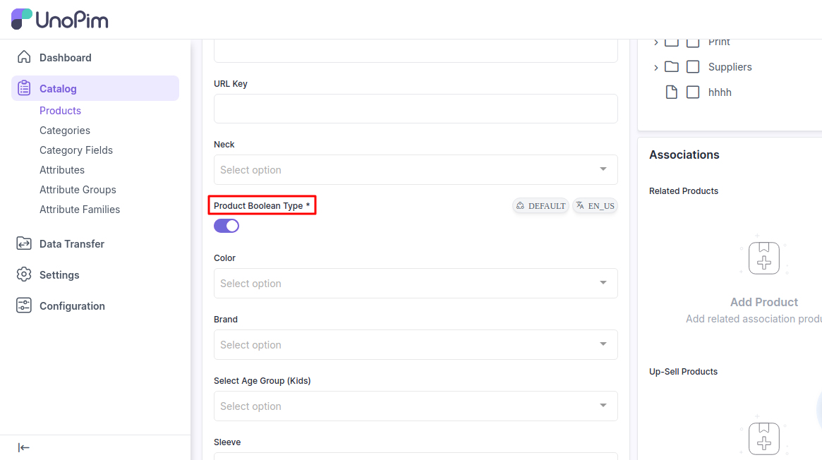Open the Color select dropdown
This screenshot has height=460, width=822.
(x=416, y=284)
